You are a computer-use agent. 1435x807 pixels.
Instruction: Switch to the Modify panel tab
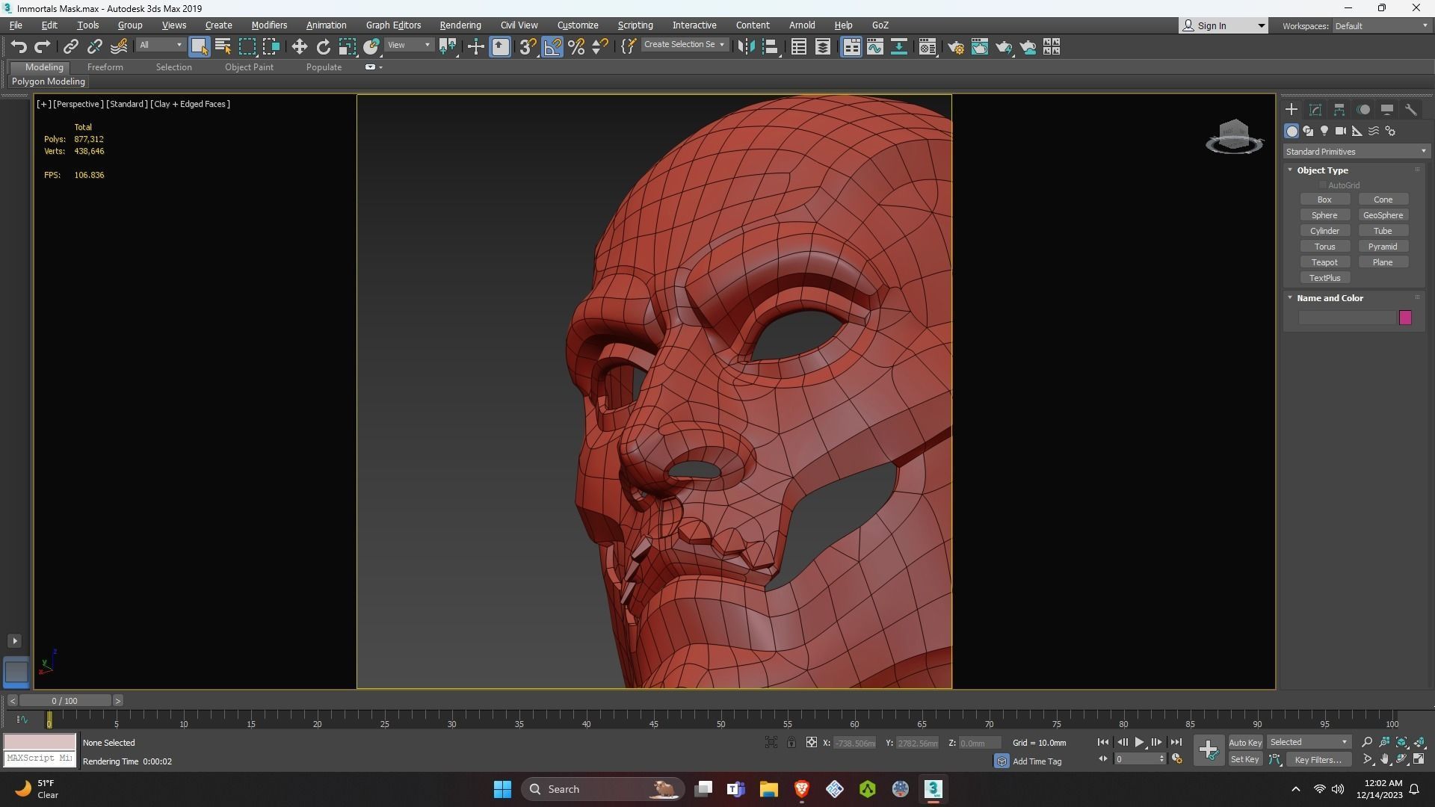pos(1315,109)
